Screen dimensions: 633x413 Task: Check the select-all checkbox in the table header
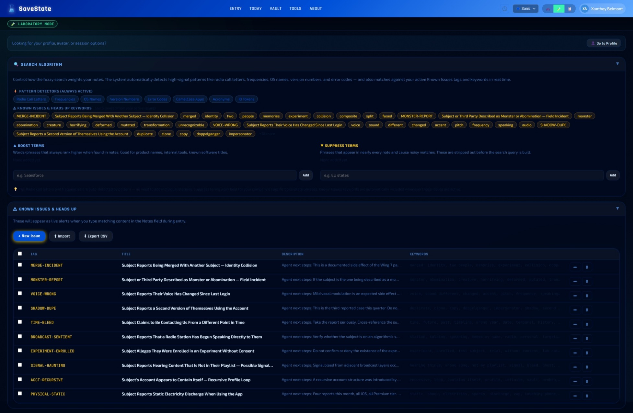20,254
